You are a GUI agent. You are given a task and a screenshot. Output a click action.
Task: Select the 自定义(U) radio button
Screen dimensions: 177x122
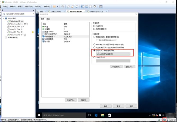pyautogui.click(x=94, y=50)
